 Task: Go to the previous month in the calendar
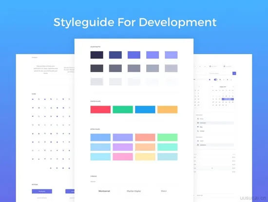coord(212,87)
